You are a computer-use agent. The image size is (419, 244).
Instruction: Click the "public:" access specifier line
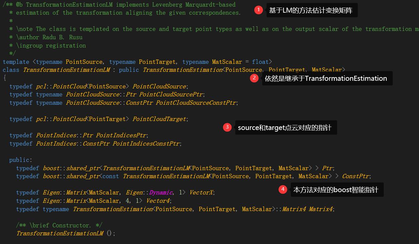pyautogui.click(x=21, y=160)
